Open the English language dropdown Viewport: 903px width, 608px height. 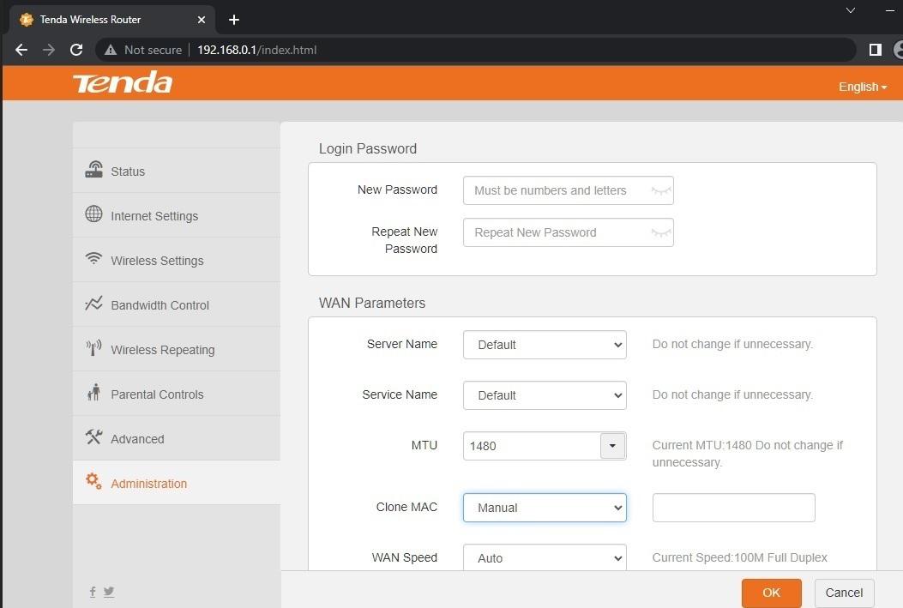862,87
